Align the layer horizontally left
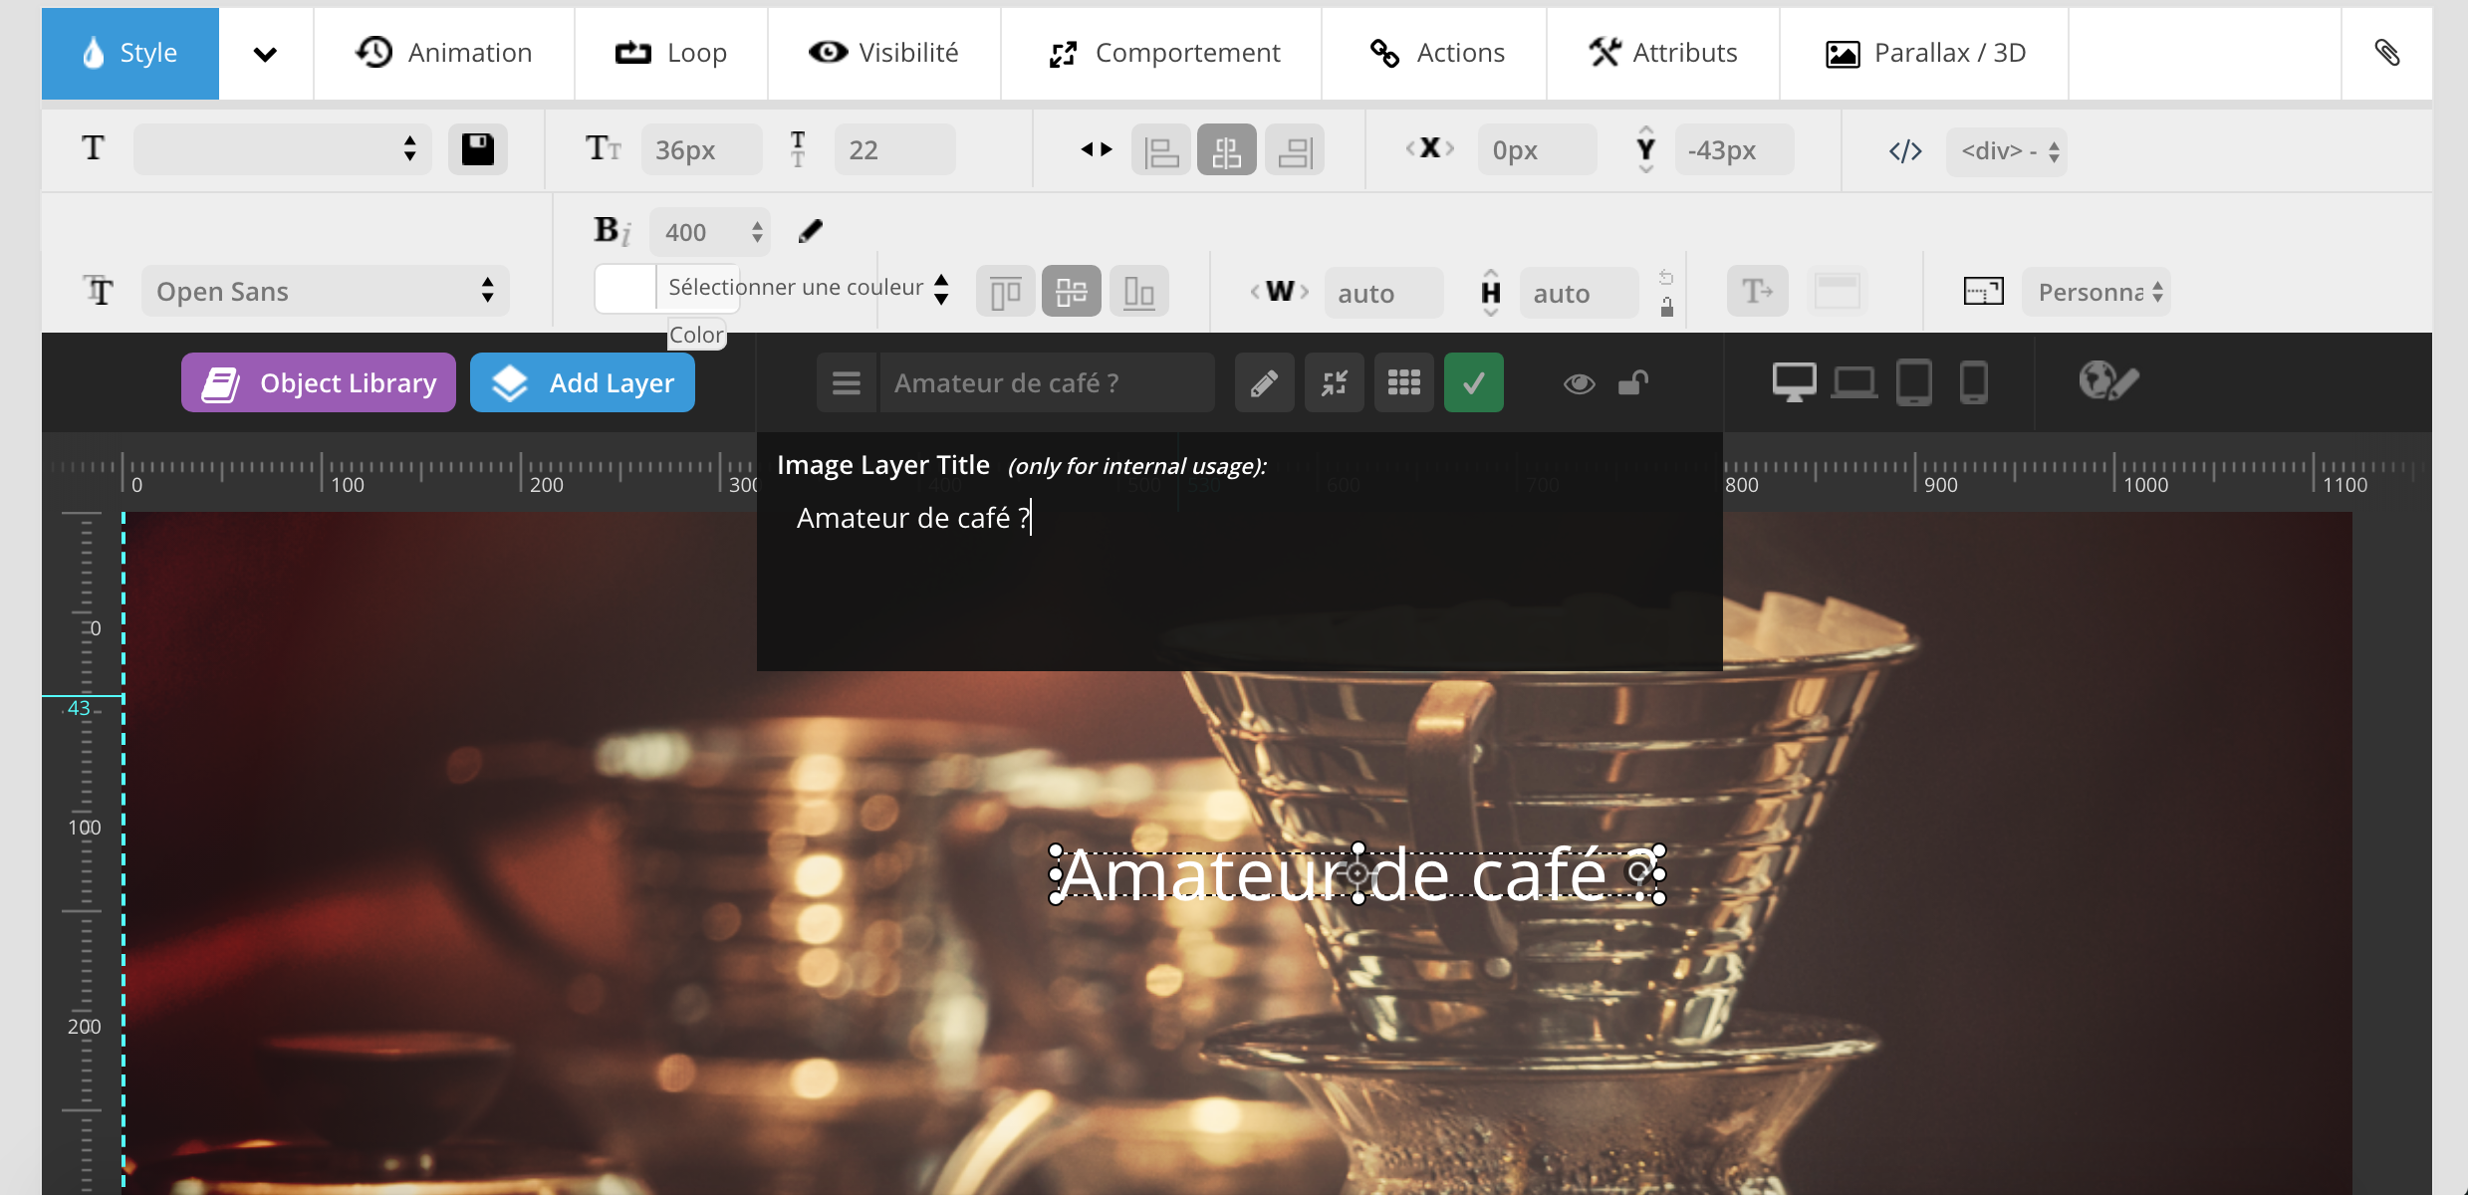This screenshot has height=1195, width=2468. (x=1160, y=151)
